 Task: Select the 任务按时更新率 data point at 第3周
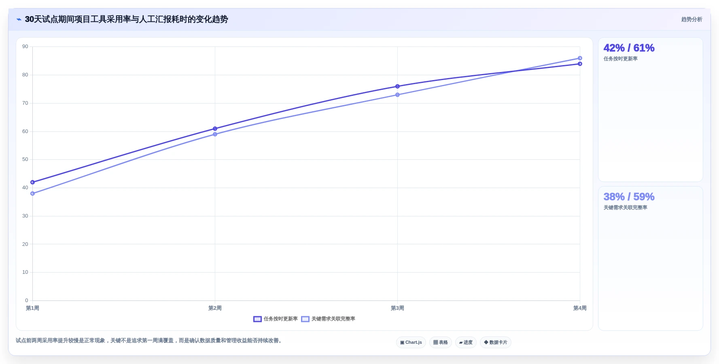pos(397,87)
